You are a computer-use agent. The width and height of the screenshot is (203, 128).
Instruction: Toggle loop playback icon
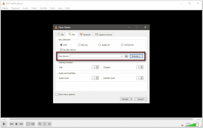click(x=45, y=124)
